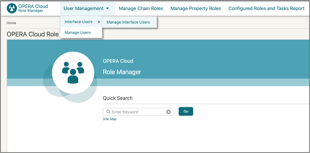Click the OPERA Cloud Role Manager title text
This screenshot has width=310, height=153.
coord(33,34)
